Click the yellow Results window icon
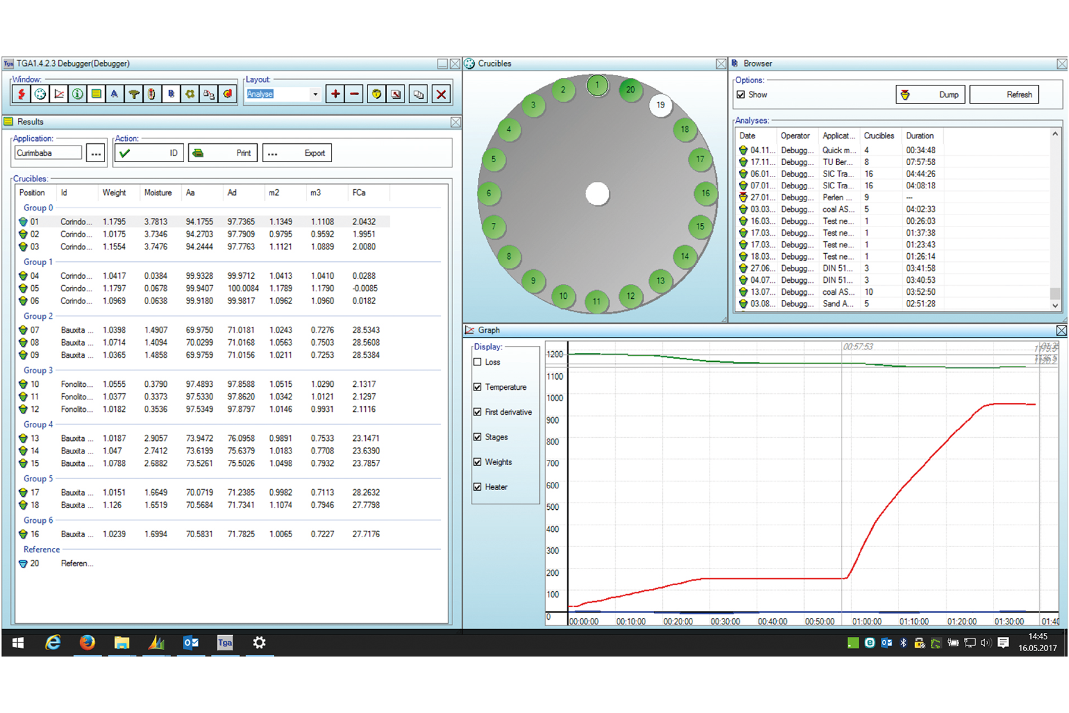The width and height of the screenshot is (1069, 713). [x=96, y=94]
